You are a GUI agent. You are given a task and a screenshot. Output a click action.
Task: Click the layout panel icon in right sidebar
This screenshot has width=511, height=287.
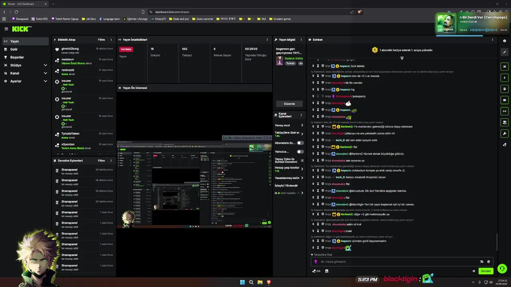coord(505,122)
